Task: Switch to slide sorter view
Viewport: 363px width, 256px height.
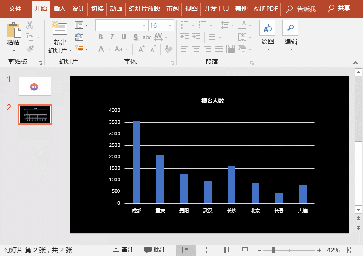Action: pyautogui.click(x=206, y=250)
